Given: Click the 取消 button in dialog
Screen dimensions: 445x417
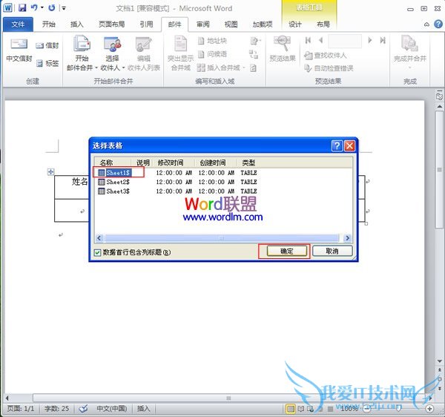Looking at the screenshot, I should (x=332, y=252).
